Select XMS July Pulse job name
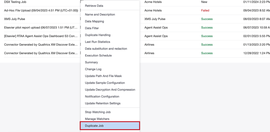Image resolution: width=270 pixels, height=132 pixels. pos(15,19)
